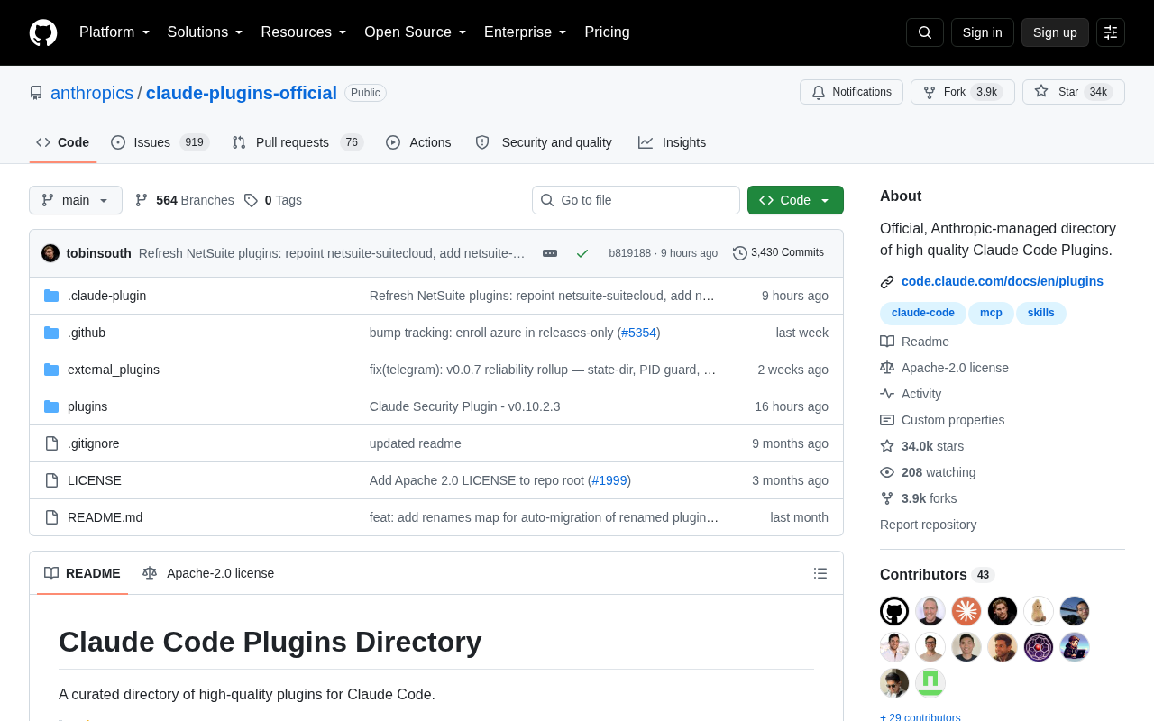Open the Activity link

click(911, 394)
